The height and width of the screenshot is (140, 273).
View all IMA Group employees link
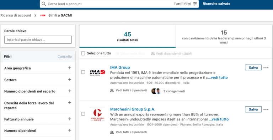point(132,91)
